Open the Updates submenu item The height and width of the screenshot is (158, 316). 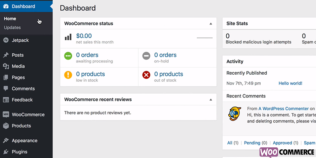[x=12, y=28]
